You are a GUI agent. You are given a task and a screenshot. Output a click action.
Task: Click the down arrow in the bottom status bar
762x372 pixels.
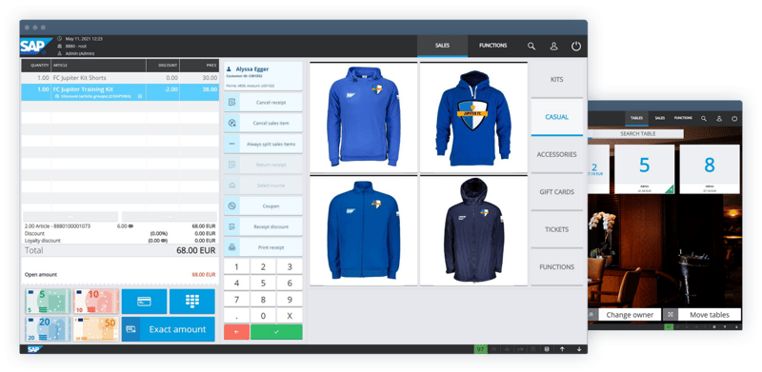[x=579, y=349]
